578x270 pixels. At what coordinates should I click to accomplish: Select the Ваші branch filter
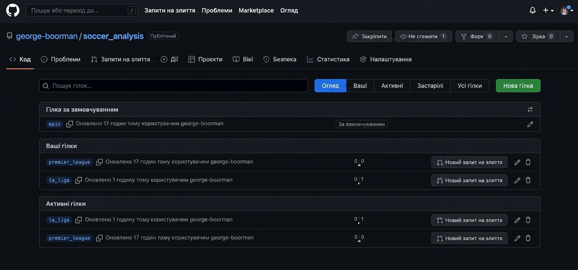click(360, 86)
